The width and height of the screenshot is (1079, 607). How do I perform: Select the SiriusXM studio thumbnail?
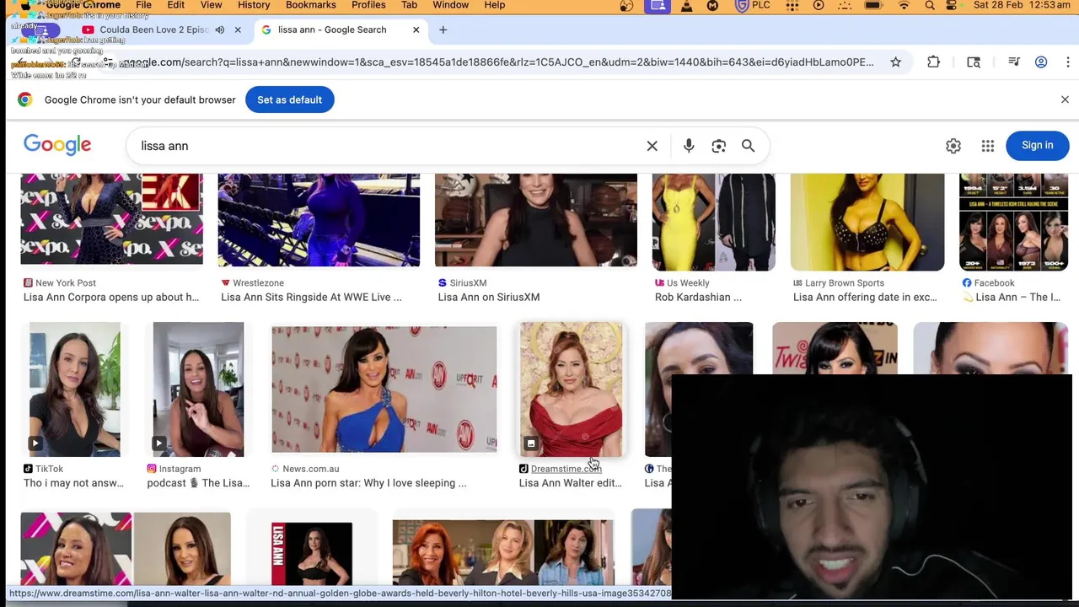click(536, 220)
